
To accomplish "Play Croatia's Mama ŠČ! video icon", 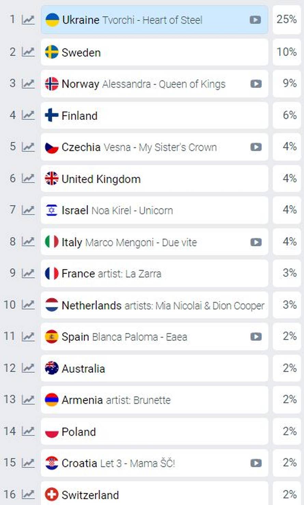I will [x=256, y=463].
